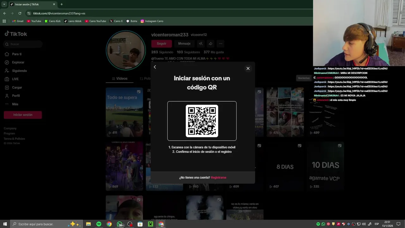Open WhatsApp from the taskbar
Image resolution: width=405 pixels, height=228 pixels.
point(120,224)
